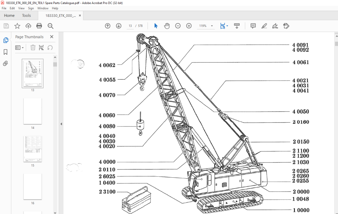The image size is (338, 214).
Task: Open the Bookmarks sidebar panel
Action: 6,52
